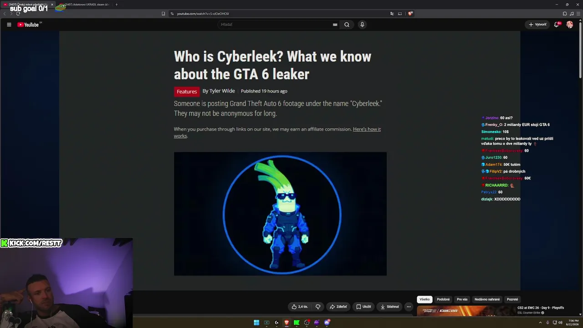Click the YouTube search magnifier button
Screen dimensions: 583x328
347,25
